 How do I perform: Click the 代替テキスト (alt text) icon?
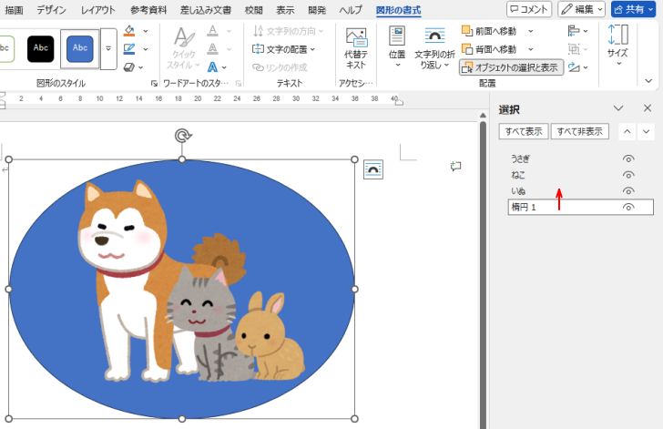[x=356, y=39]
